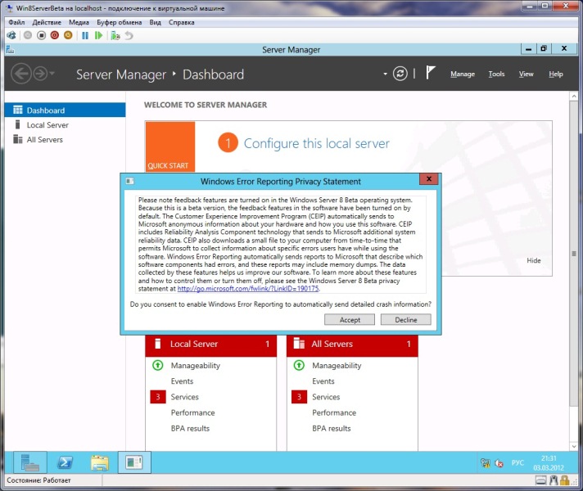Image resolution: width=583 pixels, height=491 pixels.
Task: Decline Windows Error Reporting
Action: coord(405,320)
